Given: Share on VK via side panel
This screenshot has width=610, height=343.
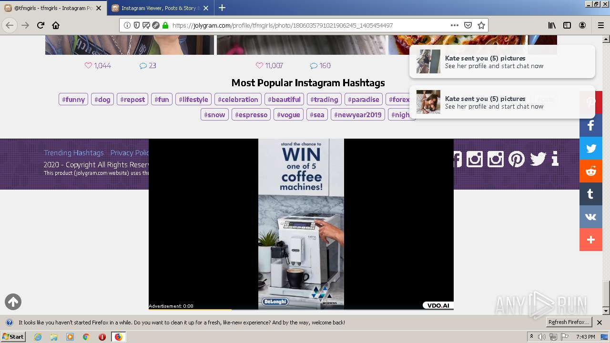Looking at the screenshot, I should (x=591, y=217).
